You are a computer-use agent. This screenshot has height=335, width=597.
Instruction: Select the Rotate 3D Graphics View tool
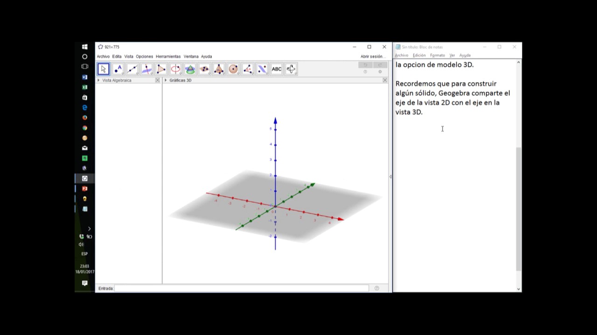coord(291,69)
